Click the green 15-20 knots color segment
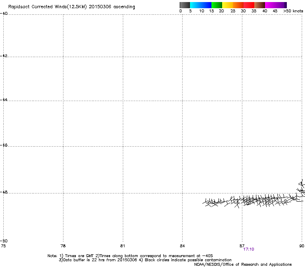The image size is (305, 267). pyautogui.click(x=217, y=5)
